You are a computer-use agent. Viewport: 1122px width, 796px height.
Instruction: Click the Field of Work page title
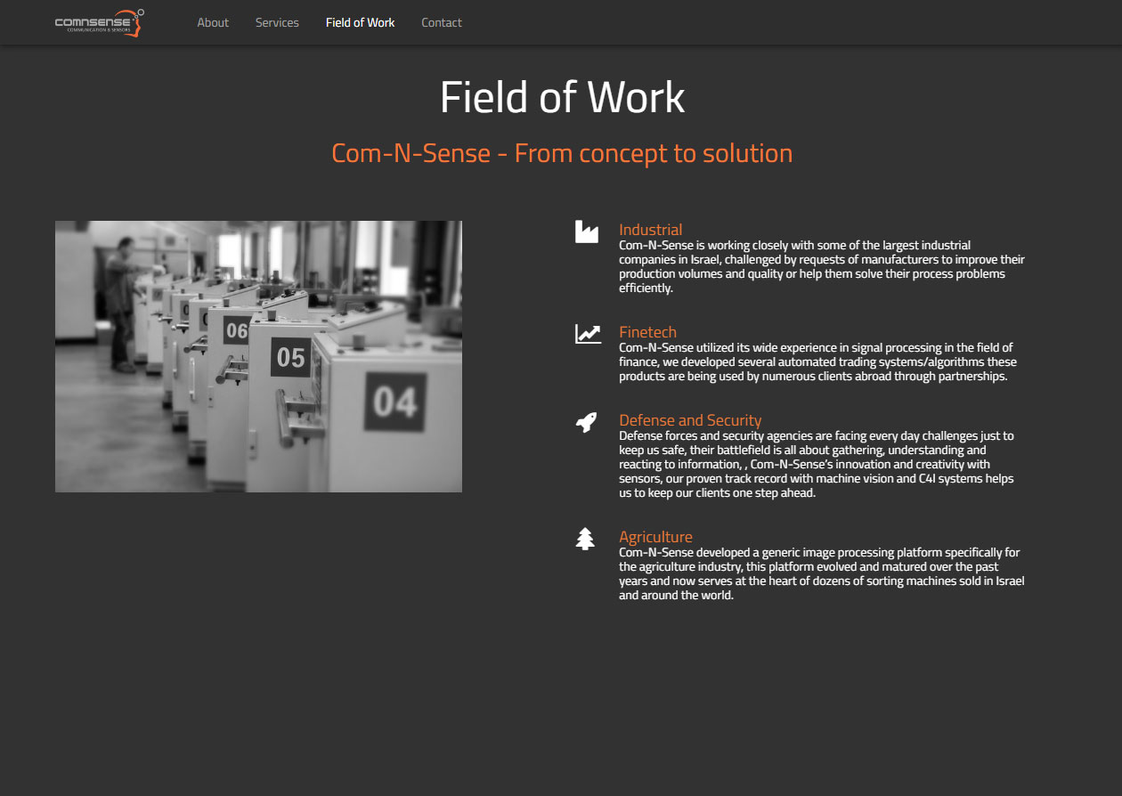(562, 97)
